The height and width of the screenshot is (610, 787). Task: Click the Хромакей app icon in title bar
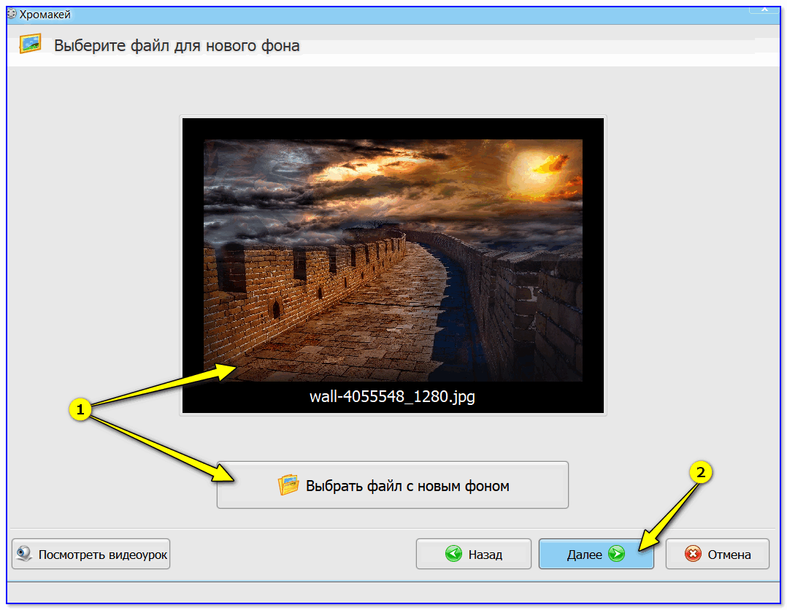11,13
